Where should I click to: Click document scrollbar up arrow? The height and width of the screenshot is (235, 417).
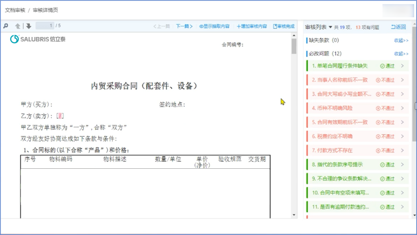pyautogui.click(x=294, y=35)
